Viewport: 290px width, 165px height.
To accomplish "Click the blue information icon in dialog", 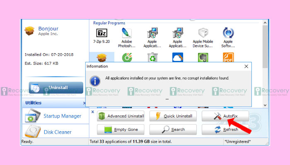I will (x=95, y=81).
